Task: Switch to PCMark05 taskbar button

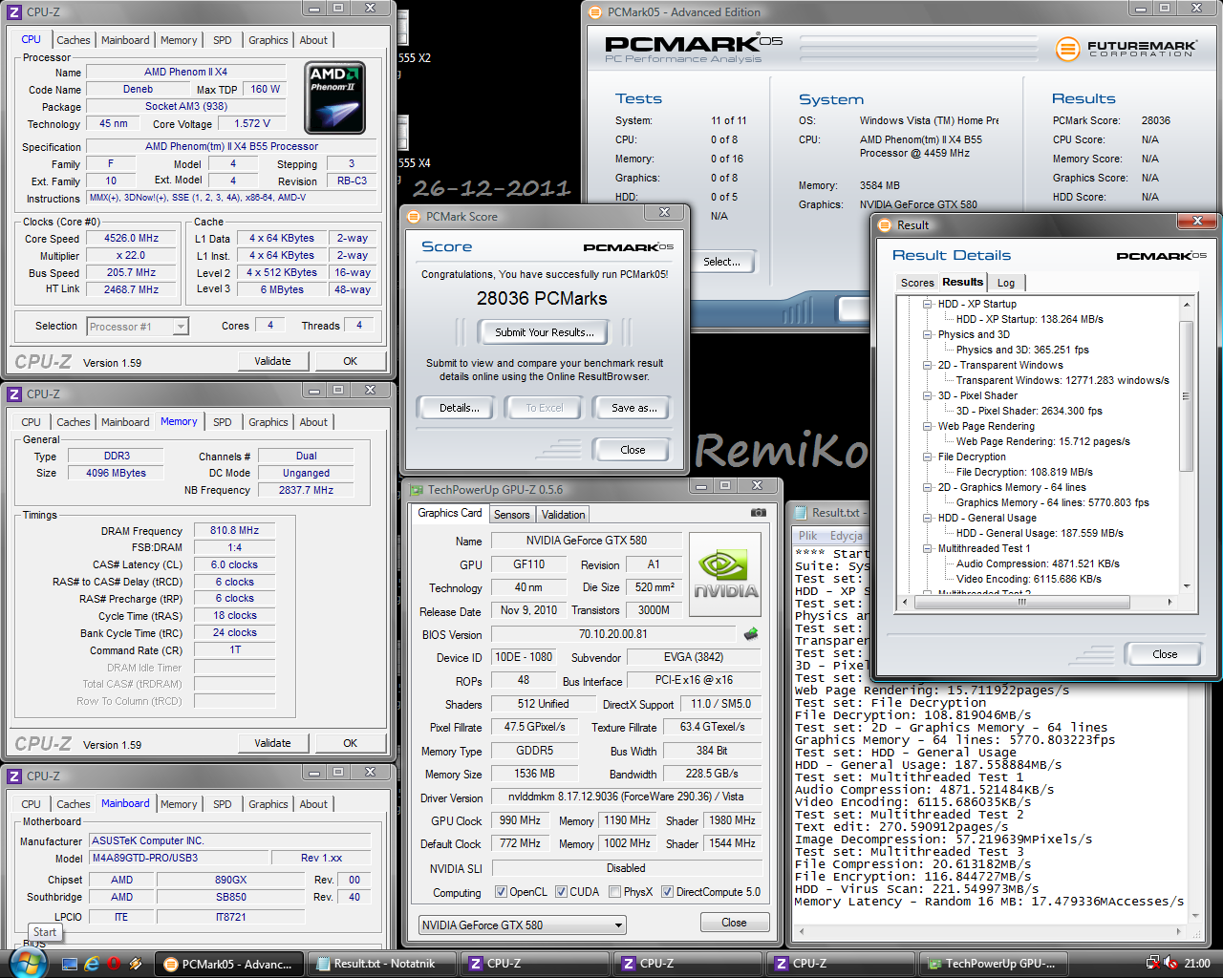Action: [229, 964]
